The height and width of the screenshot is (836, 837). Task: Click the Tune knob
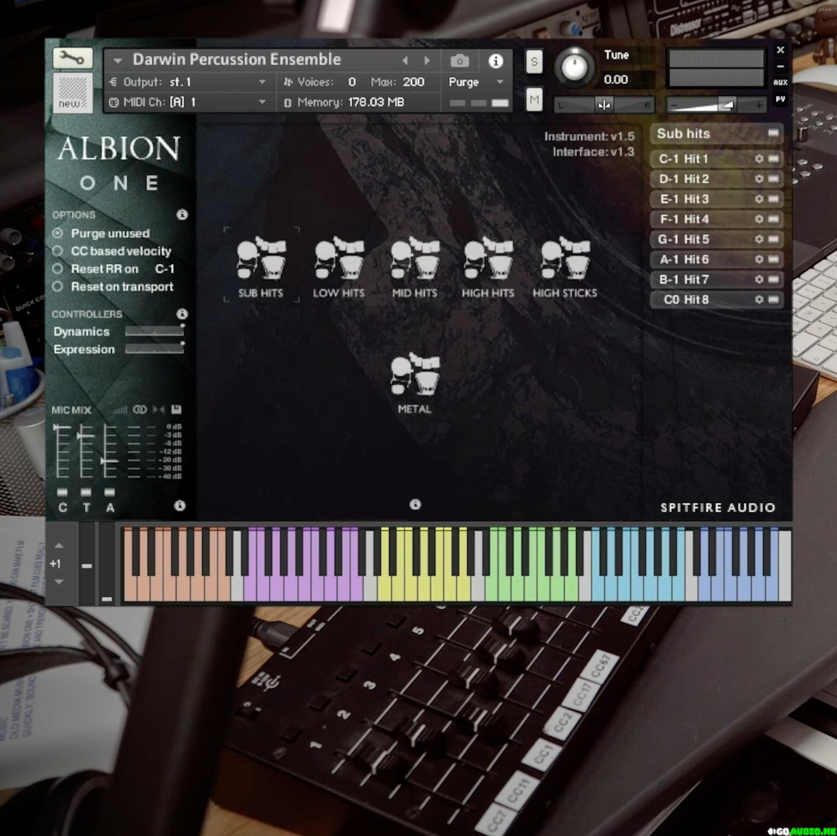(574, 67)
